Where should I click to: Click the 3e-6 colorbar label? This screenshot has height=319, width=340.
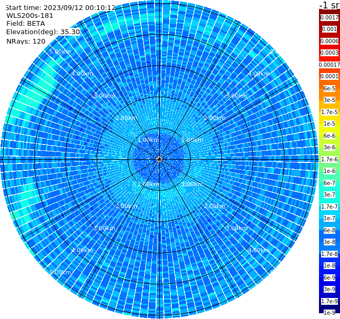(x=329, y=147)
